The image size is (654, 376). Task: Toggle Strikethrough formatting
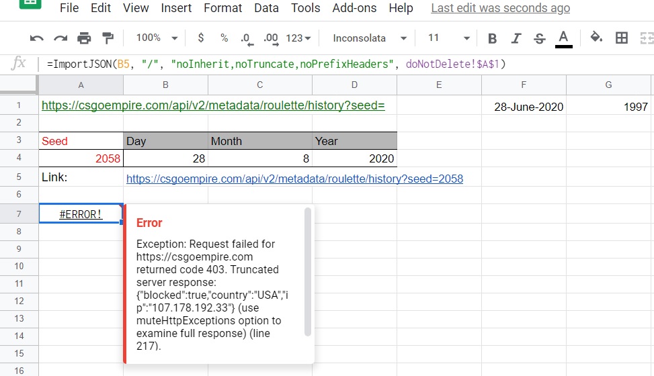coord(539,38)
